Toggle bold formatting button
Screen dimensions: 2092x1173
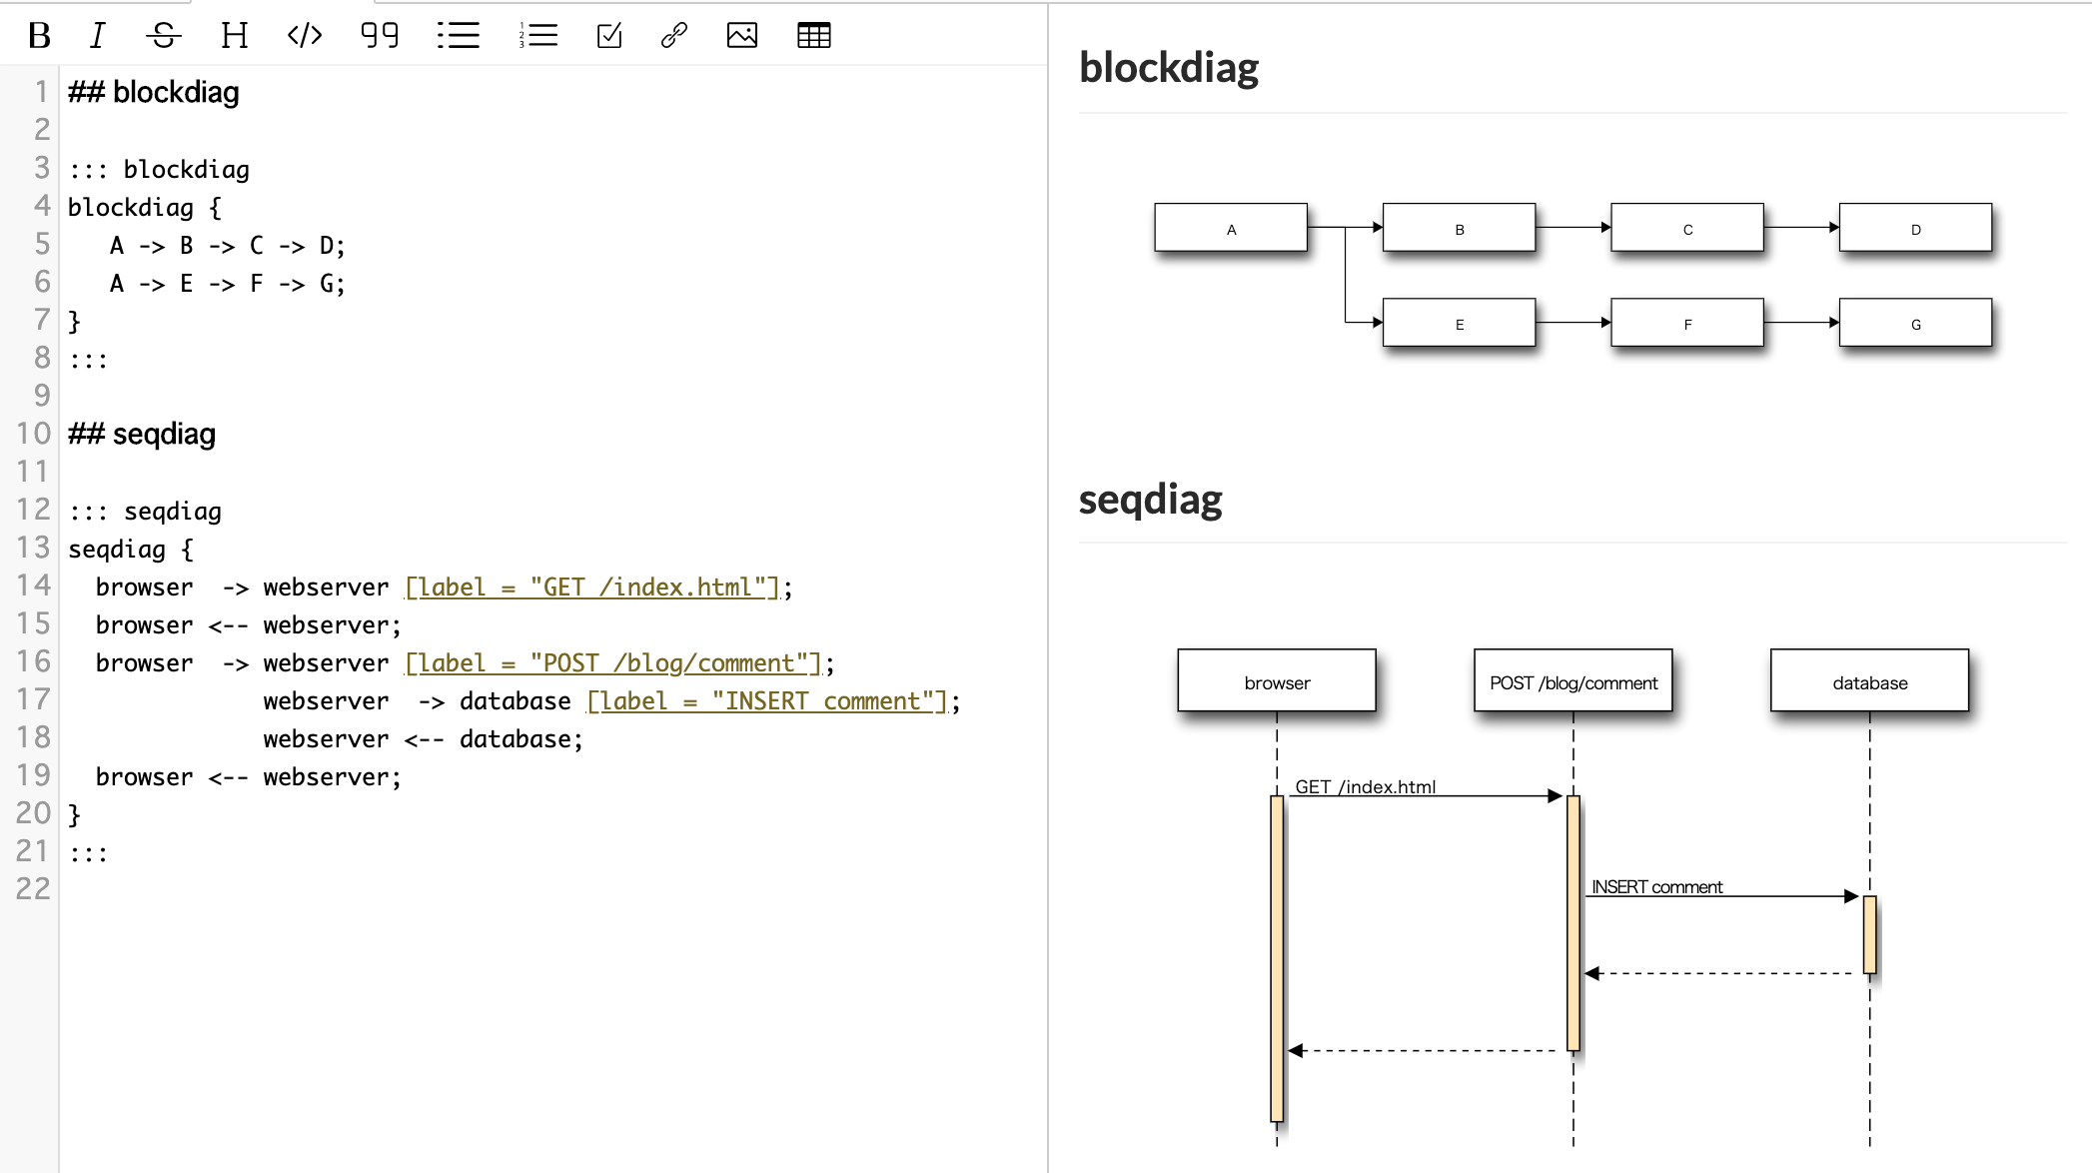[x=39, y=36]
